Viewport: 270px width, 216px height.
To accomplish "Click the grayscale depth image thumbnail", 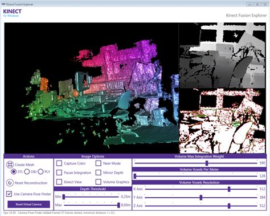I will pyautogui.click(x=222, y=55).
